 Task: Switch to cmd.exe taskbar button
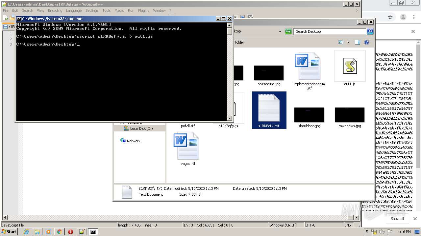pyautogui.click(x=93, y=232)
